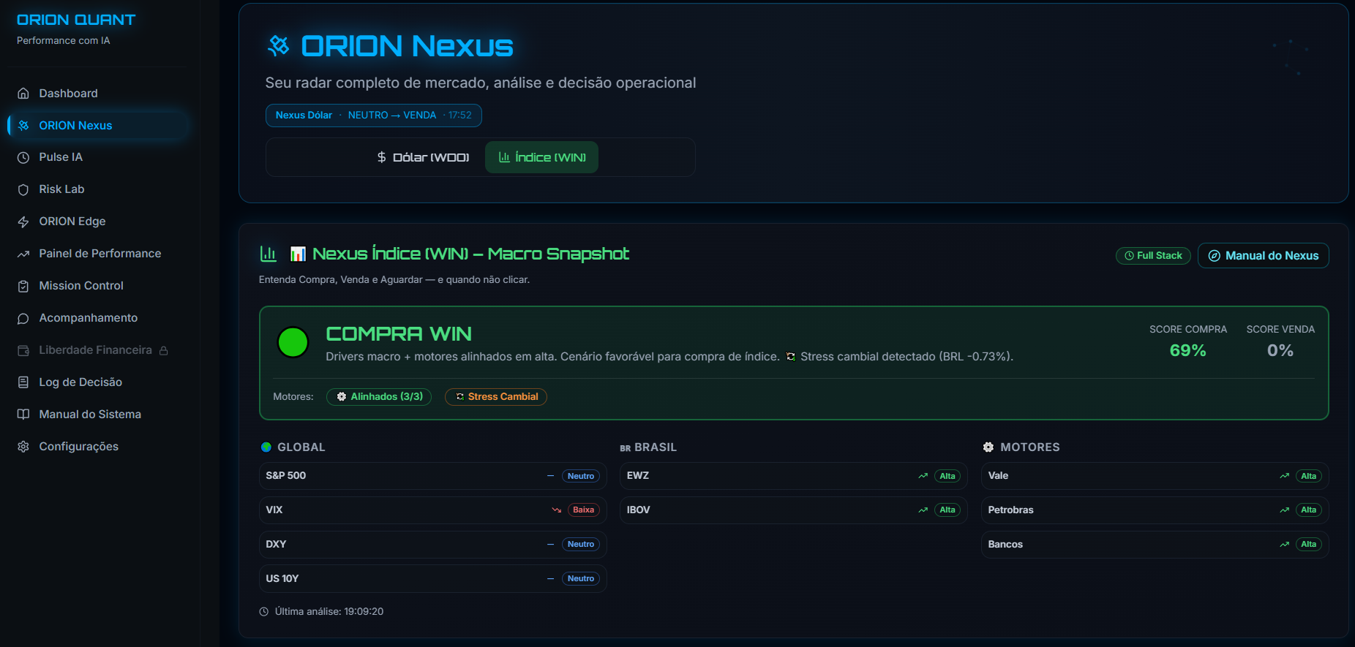Click the Dashboard home icon

[x=23, y=94]
